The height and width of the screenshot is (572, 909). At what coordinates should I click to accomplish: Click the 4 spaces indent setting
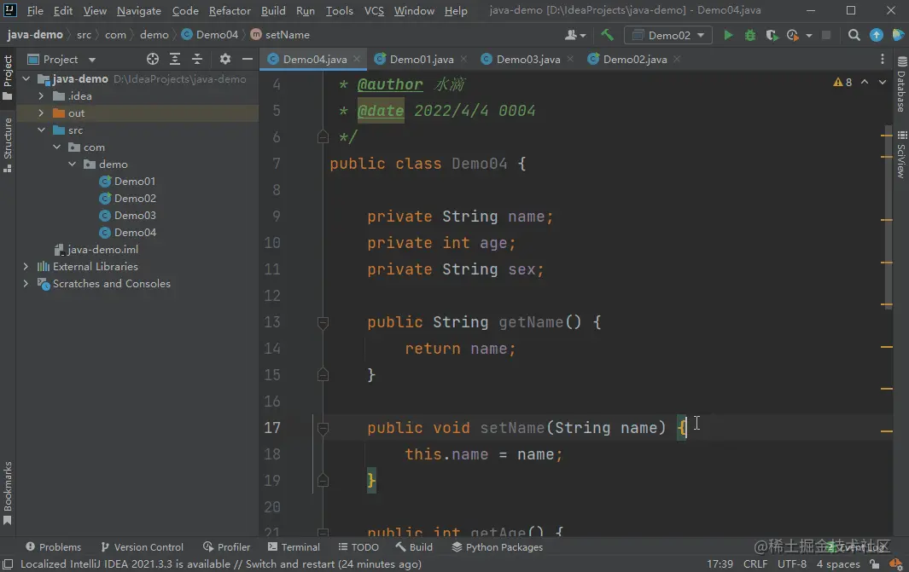pyautogui.click(x=837, y=563)
